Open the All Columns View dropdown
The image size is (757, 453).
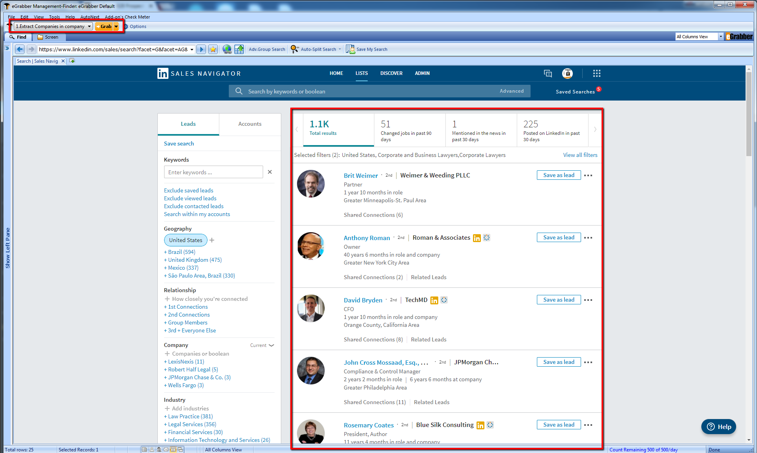pyautogui.click(x=721, y=37)
